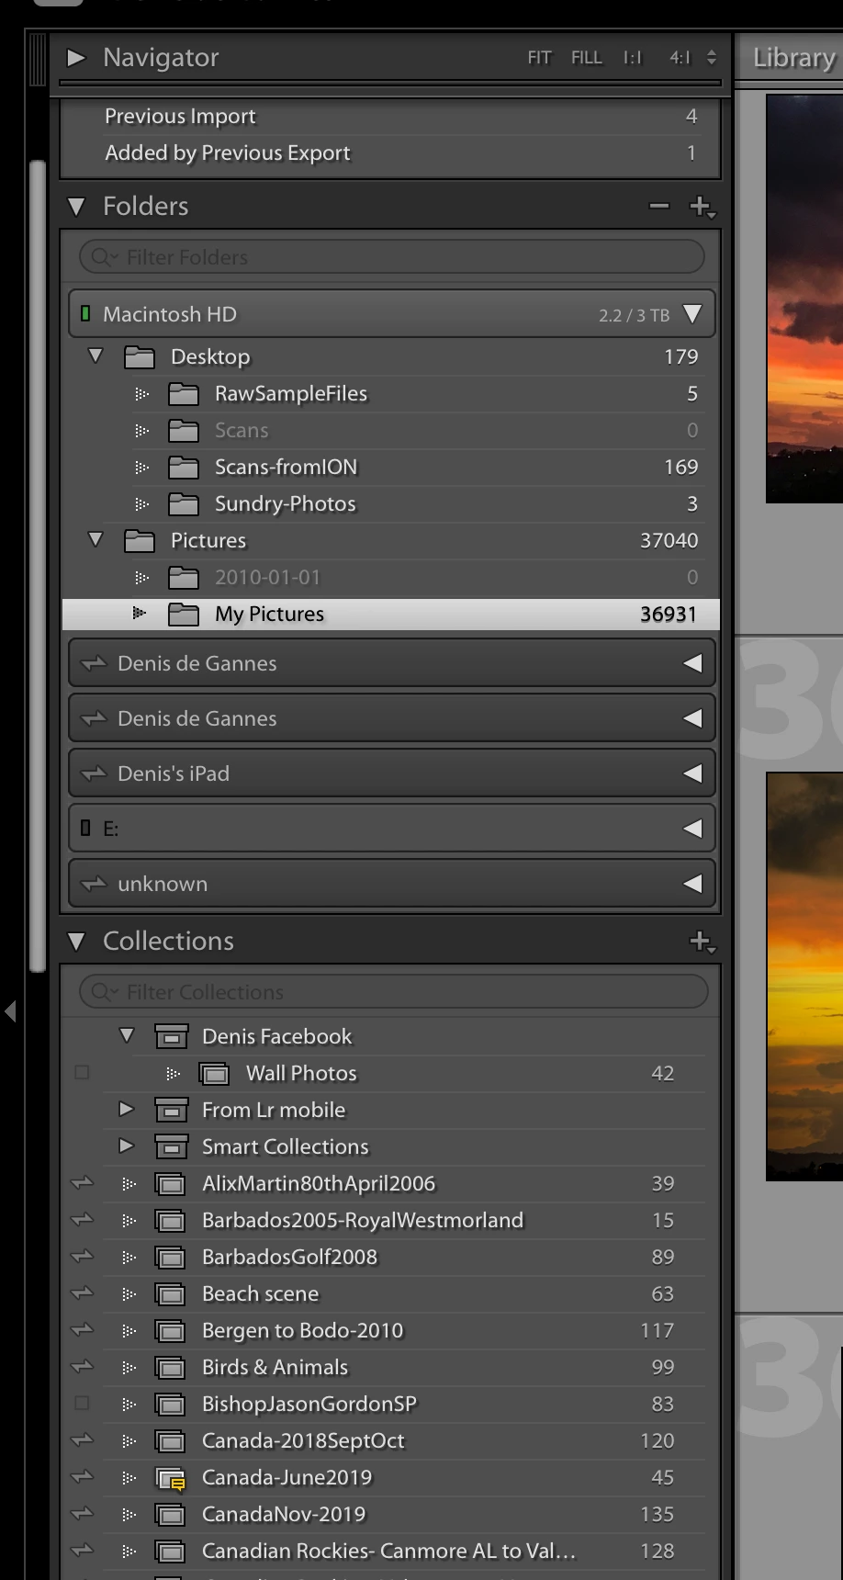Screen dimensions: 843x1580
Task: Click the My Pictures folder icon
Action: coord(184,614)
